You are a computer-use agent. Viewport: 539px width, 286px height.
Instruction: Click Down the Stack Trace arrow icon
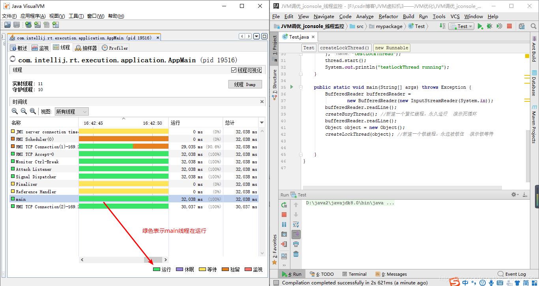click(296, 215)
